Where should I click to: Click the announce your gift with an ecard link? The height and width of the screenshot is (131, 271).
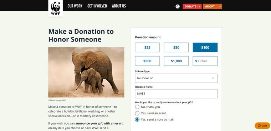[99, 124]
